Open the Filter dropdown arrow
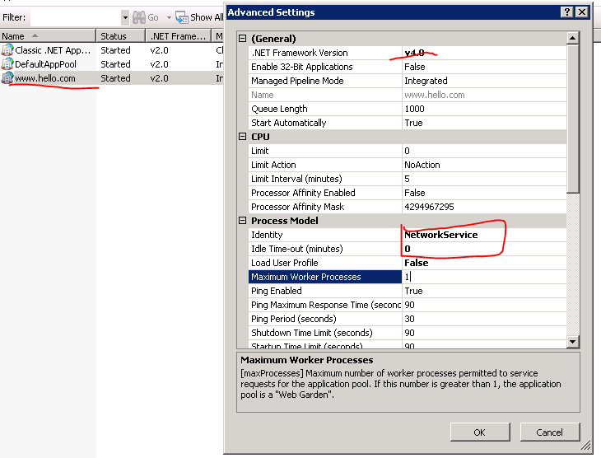This screenshot has height=458, width=601. point(125,17)
